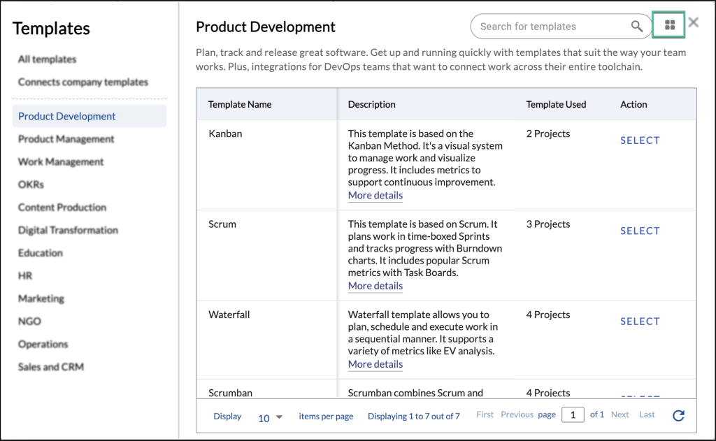The image size is (716, 441).
Task: Select Education category
Action: [x=40, y=253]
